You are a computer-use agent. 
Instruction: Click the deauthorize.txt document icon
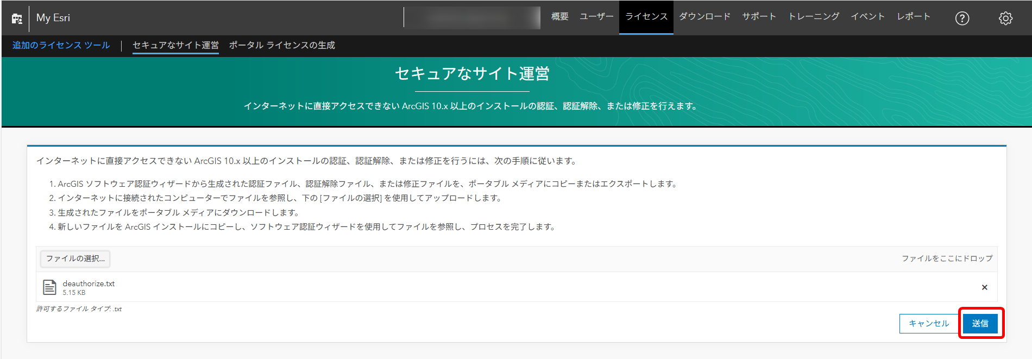(x=49, y=287)
